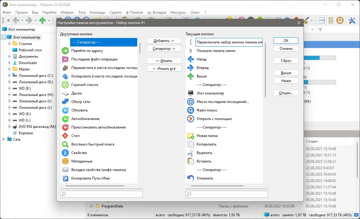Select 'Отменить' undo arrow icon
Image resolution: width=360 pixels, height=219 pixels.
coord(191,178)
